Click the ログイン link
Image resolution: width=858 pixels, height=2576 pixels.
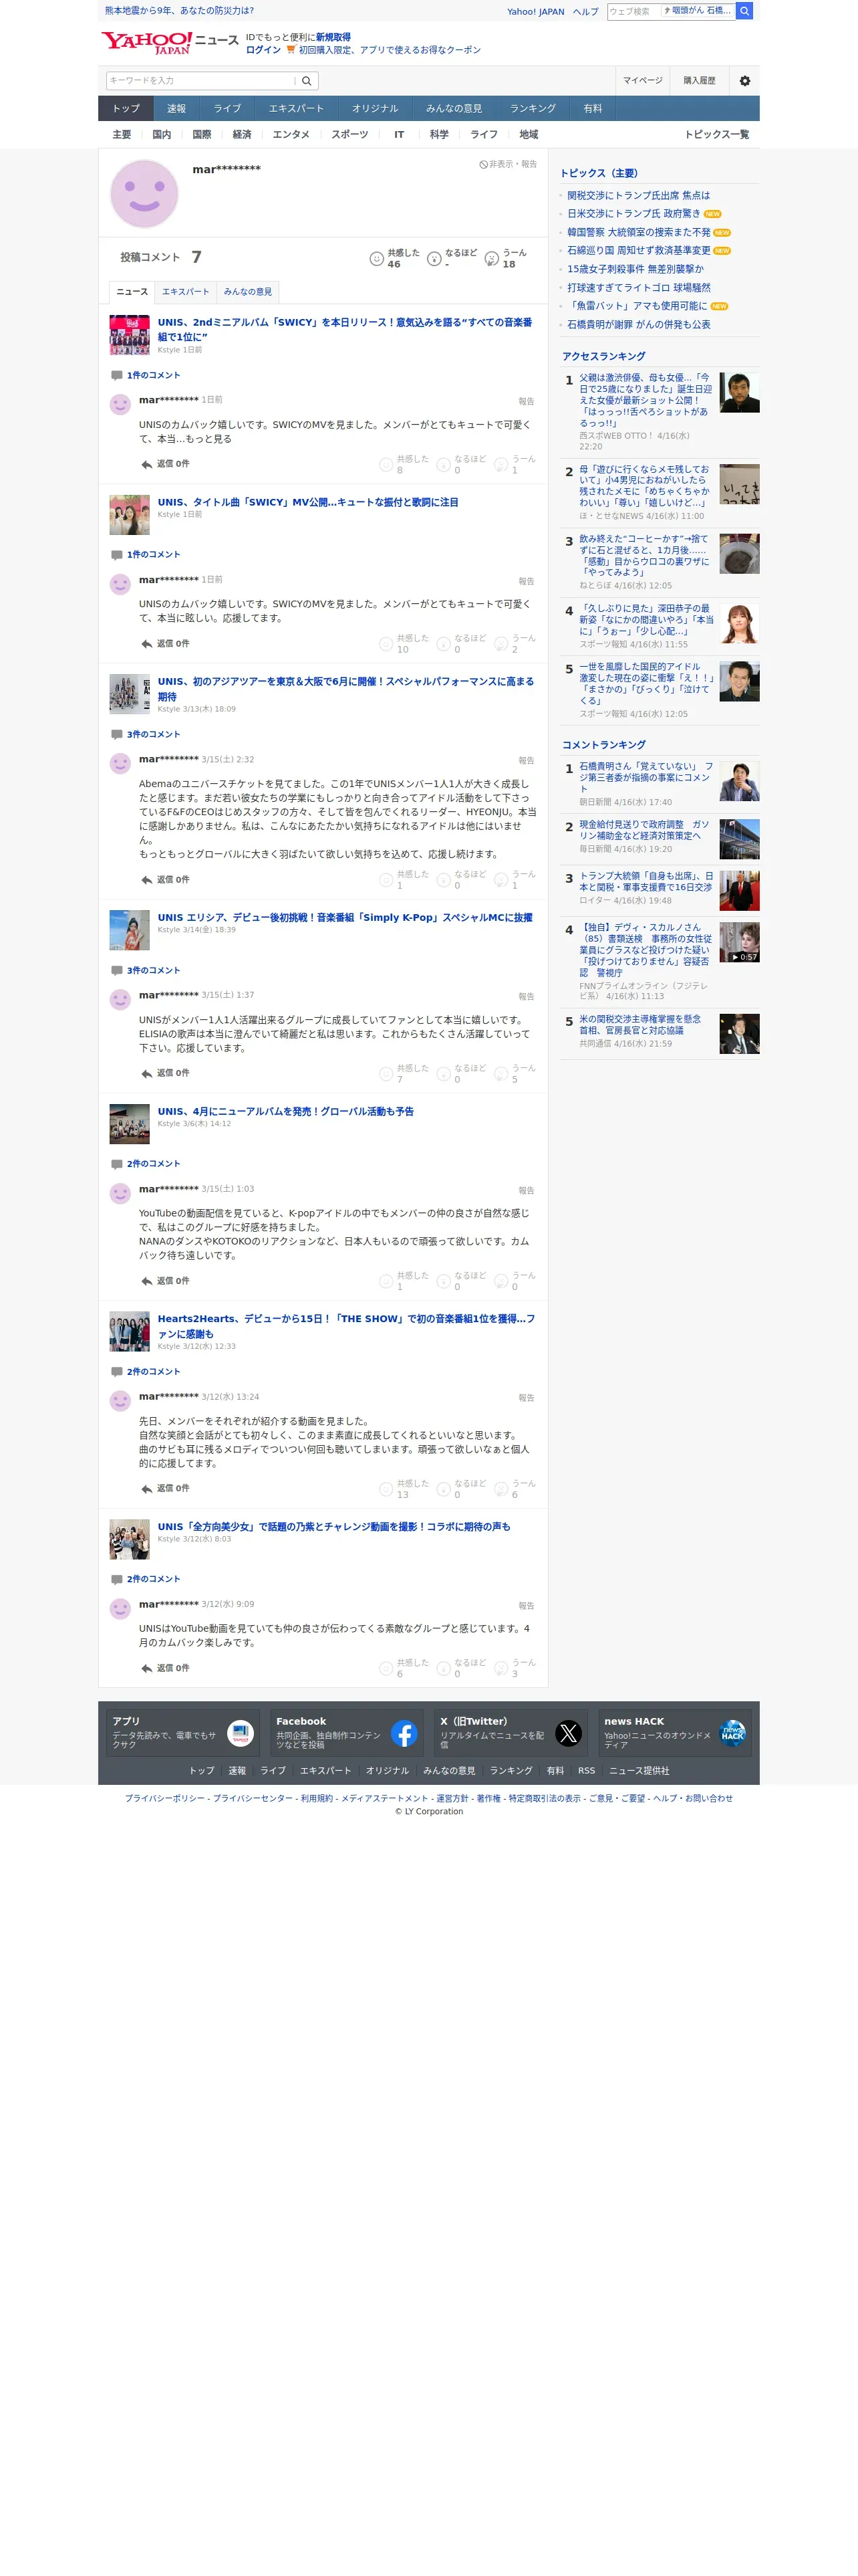click(263, 50)
